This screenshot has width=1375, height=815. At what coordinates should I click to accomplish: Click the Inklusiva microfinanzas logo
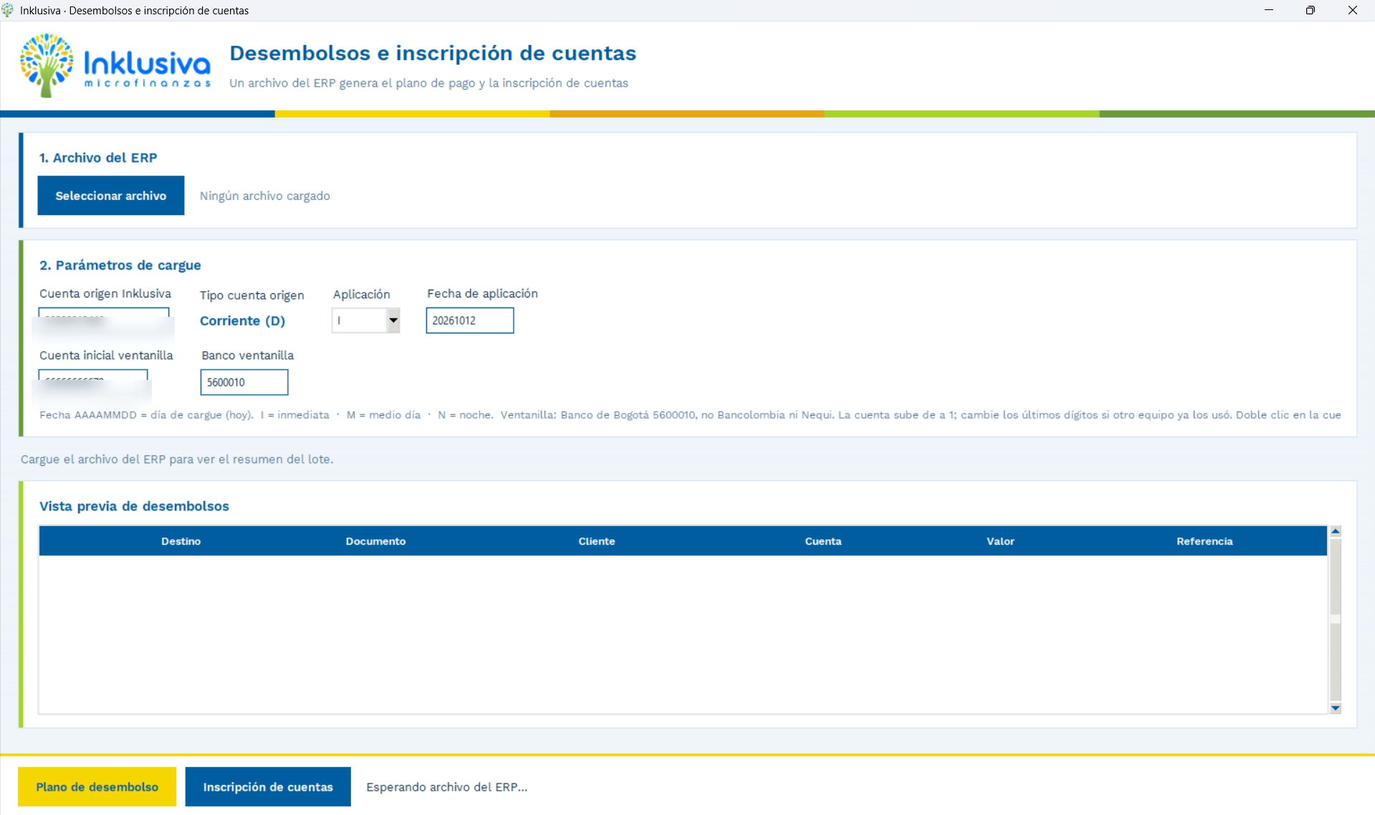click(115, 65)
